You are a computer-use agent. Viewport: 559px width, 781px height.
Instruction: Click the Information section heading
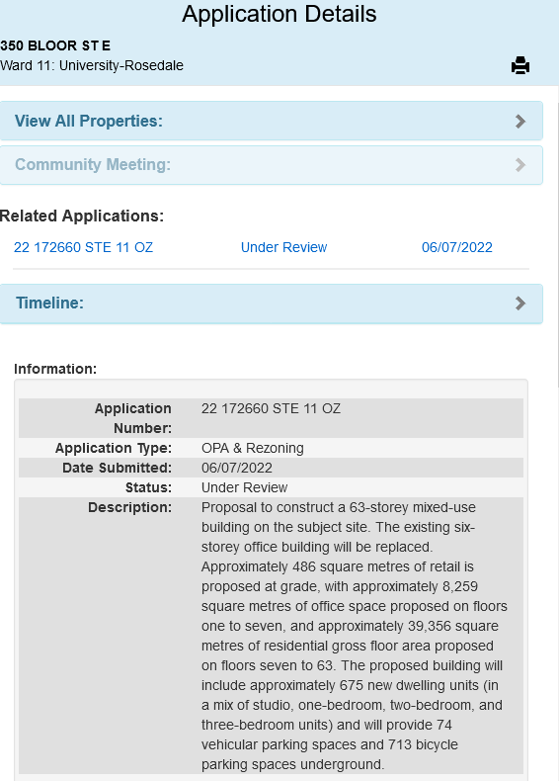tap(55, 369)
